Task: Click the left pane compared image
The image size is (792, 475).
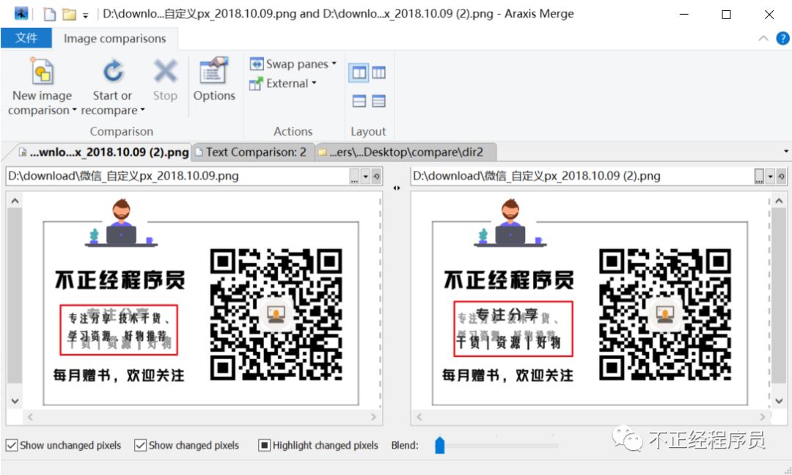Action: [x=201, y=302]
